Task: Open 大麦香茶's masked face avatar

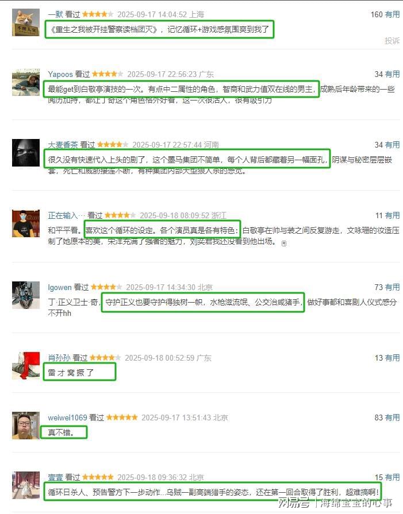Action: click(26, 153)
